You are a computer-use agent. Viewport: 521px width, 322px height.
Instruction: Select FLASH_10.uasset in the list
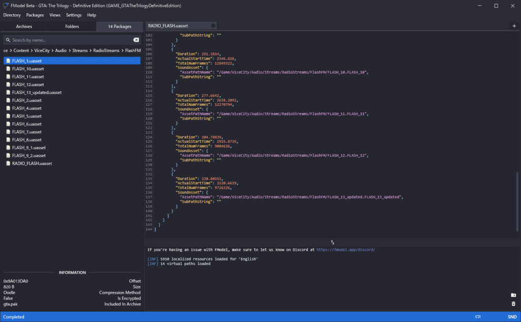pyautogui.click(x=72, y=69)
